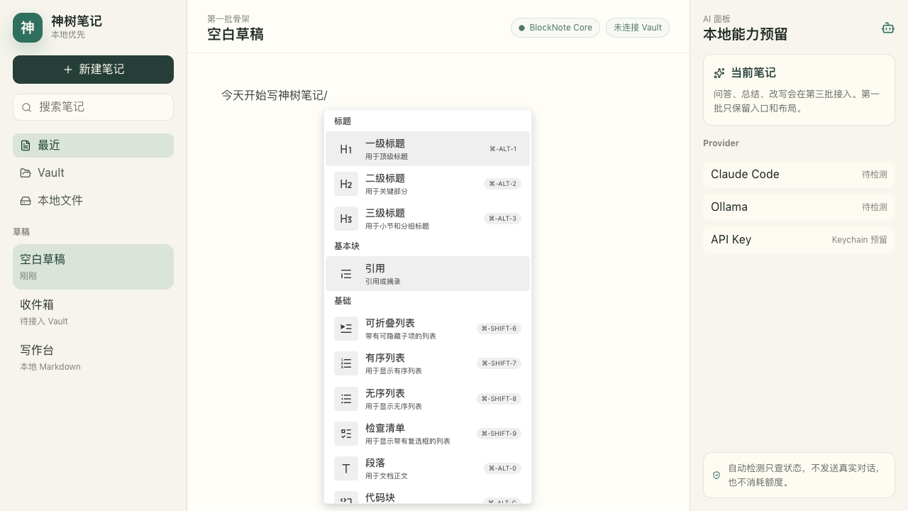The image size is (908, 511).
Task: Click the document icon beside 最近
Action: (x=26, y=145)
